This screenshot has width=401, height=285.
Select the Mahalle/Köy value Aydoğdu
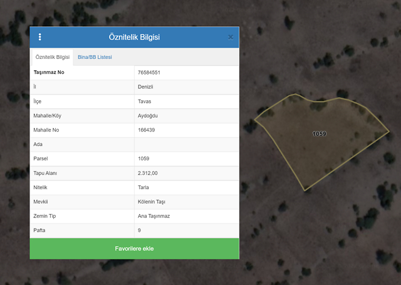148,116
